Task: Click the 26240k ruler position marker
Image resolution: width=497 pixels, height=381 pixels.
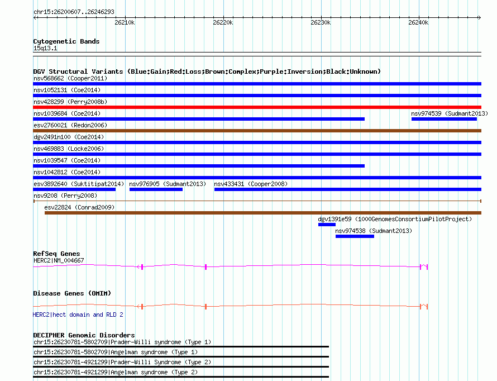Action: click(418, 22)
